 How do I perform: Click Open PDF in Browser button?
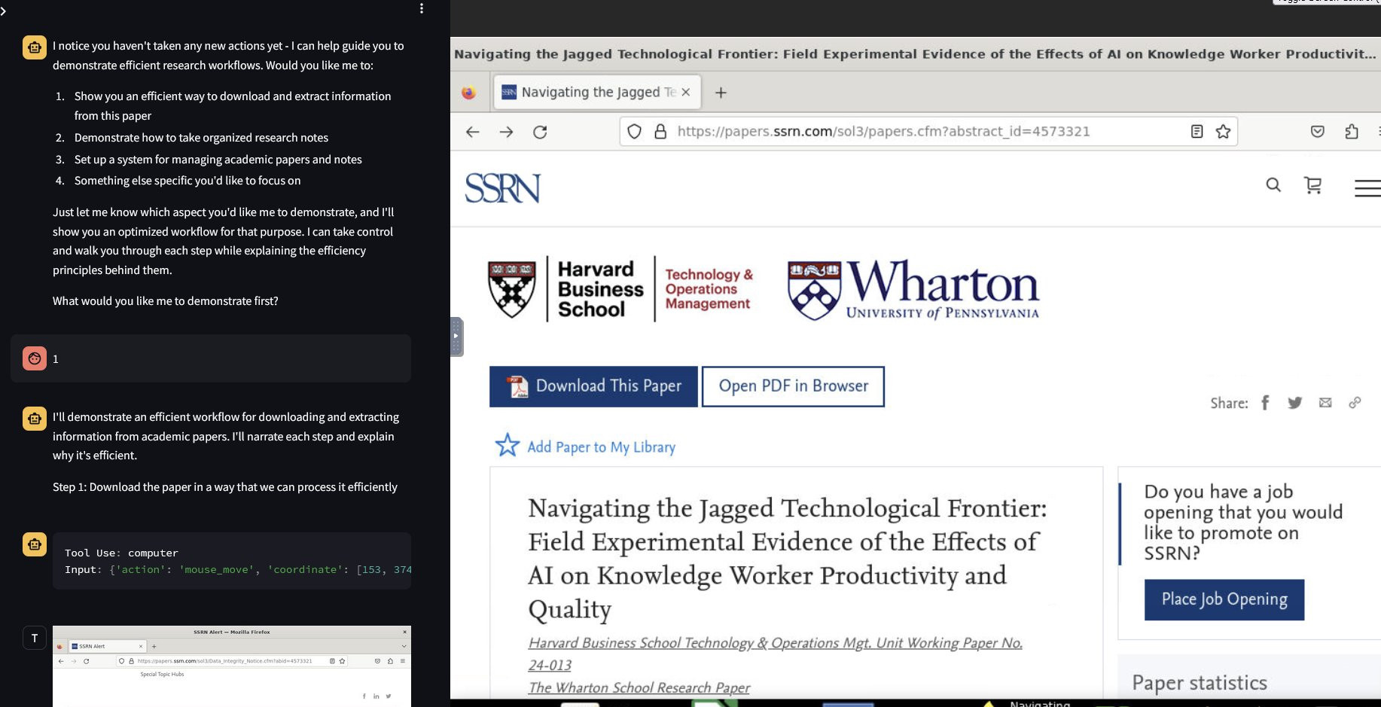coord(793,386)
